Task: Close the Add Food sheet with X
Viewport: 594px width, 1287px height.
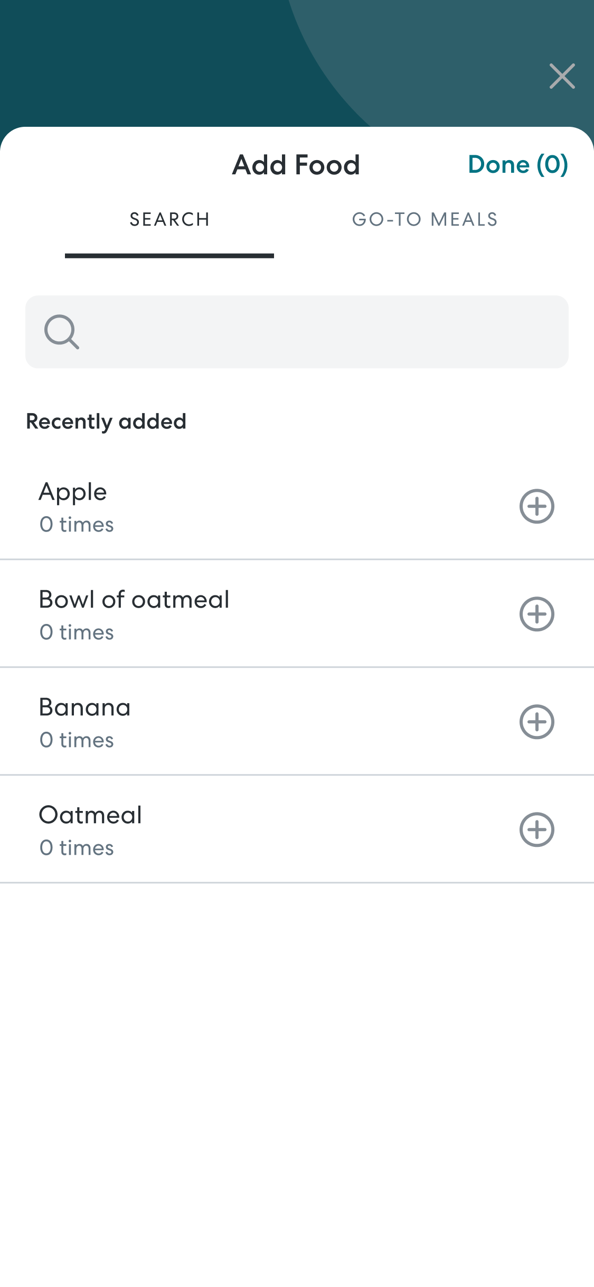Action: click(562, 76)
